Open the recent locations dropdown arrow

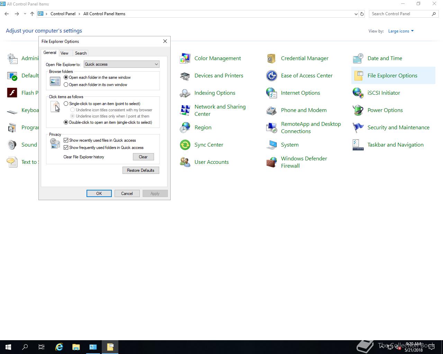(25, 14)
